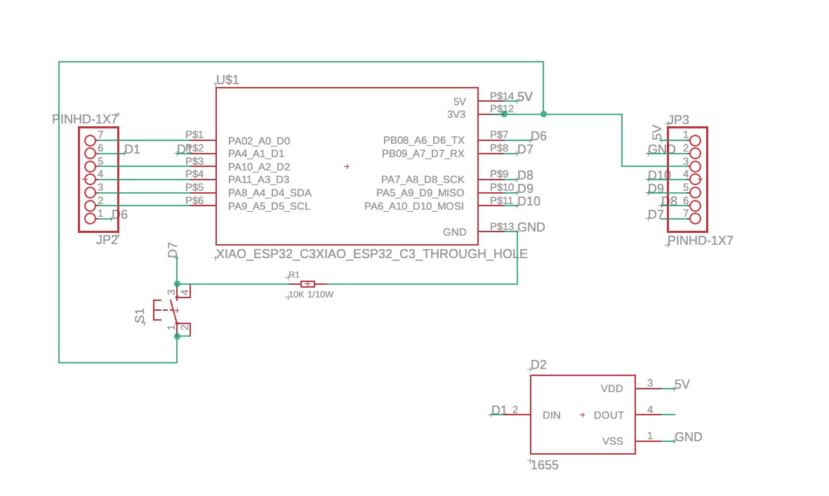829x496 pixels.
Task: Click the DIN pin label on D2
Action: (x=552, y=416)
